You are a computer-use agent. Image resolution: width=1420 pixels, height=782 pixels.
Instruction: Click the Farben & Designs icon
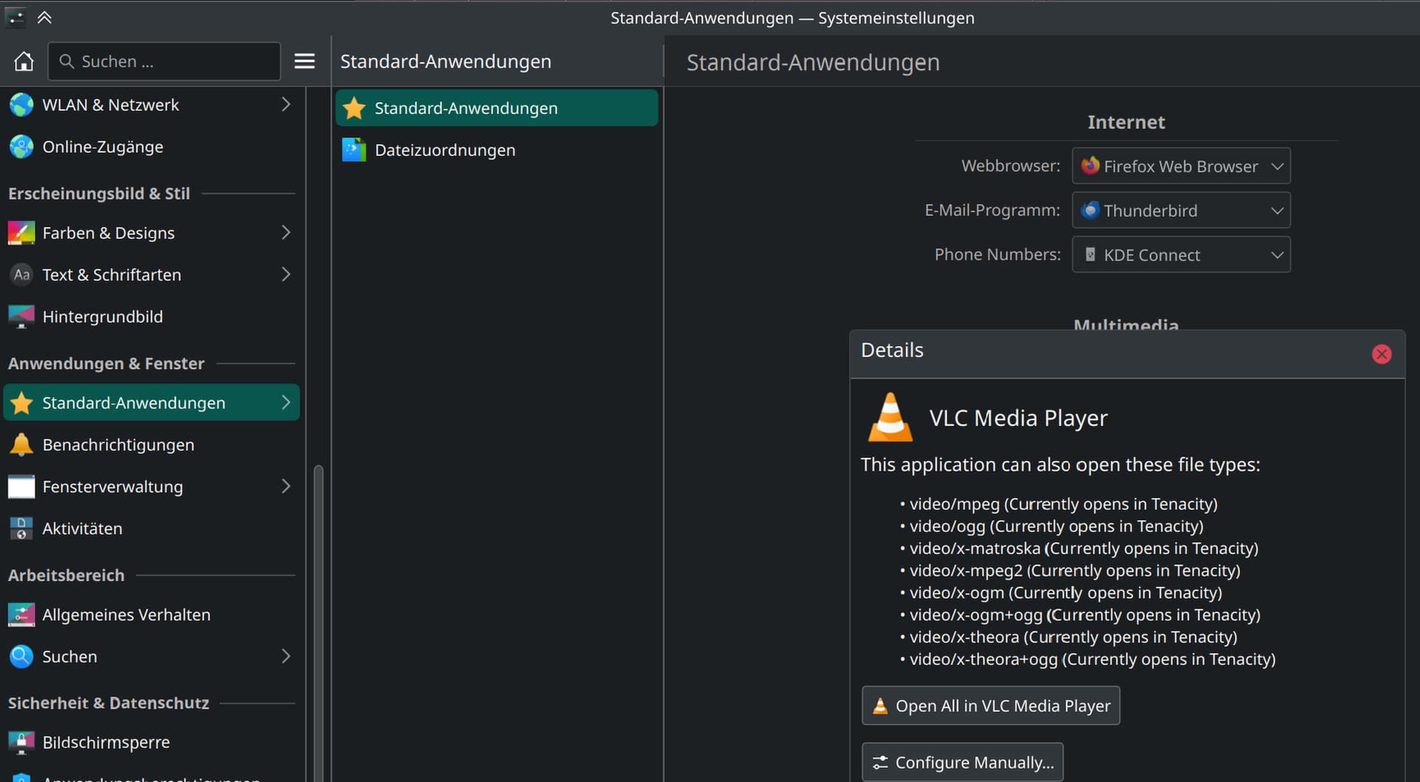point(21,233)
